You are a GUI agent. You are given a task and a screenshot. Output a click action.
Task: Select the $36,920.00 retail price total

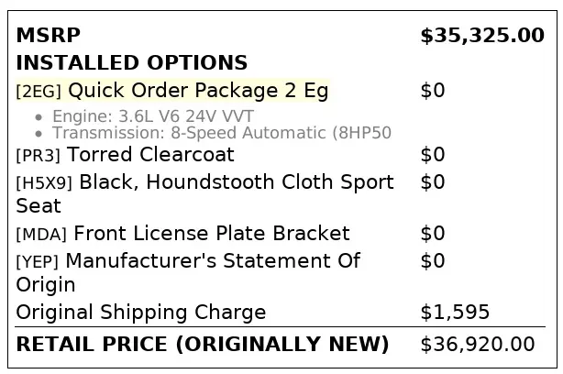point(477,345)
